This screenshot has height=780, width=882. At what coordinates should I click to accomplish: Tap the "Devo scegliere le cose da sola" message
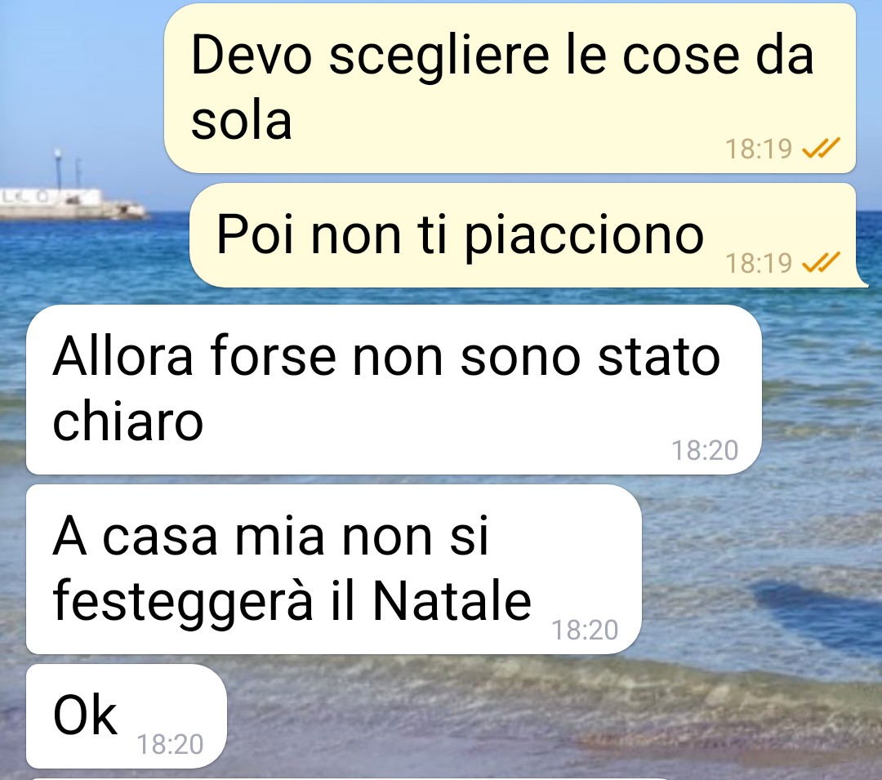coord(510,88)
